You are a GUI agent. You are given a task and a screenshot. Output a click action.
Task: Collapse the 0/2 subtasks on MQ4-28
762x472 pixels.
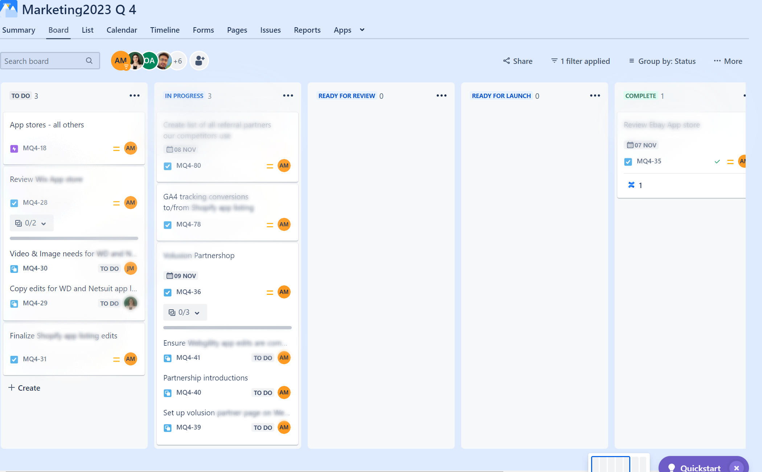coord(32,223)
